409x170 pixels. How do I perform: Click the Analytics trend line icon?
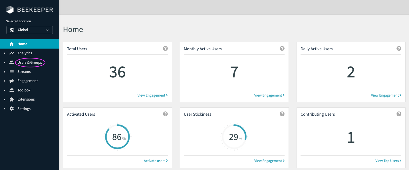point(12,53)
